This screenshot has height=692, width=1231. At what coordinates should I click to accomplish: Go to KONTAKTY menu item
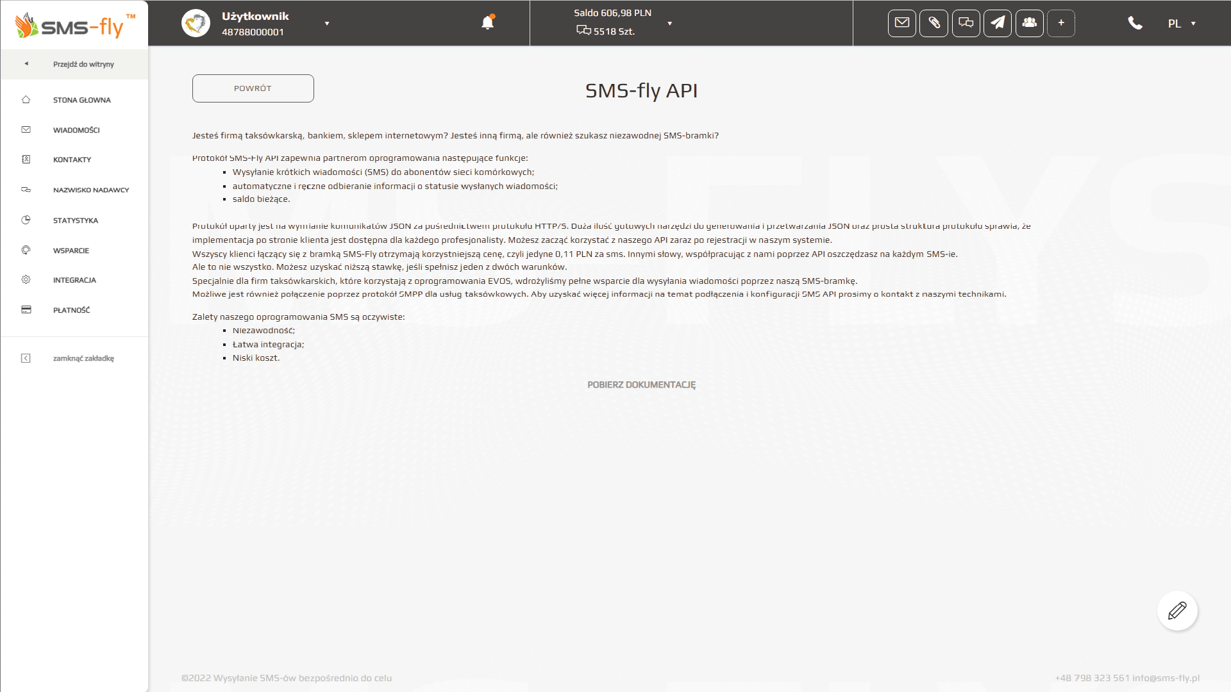tap(72, 160)
